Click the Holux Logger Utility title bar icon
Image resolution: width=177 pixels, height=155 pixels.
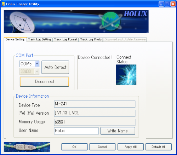point(3,4)
